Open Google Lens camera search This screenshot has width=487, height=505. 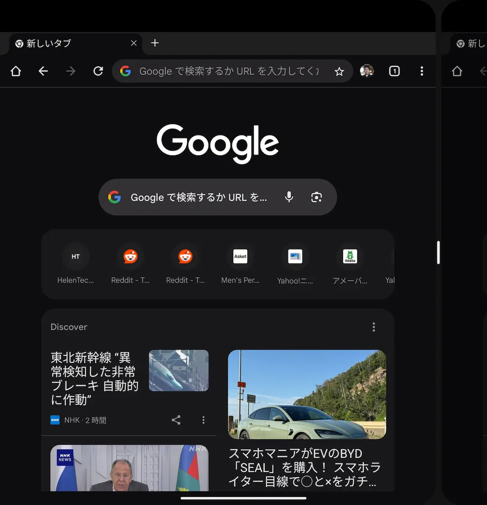316,197
